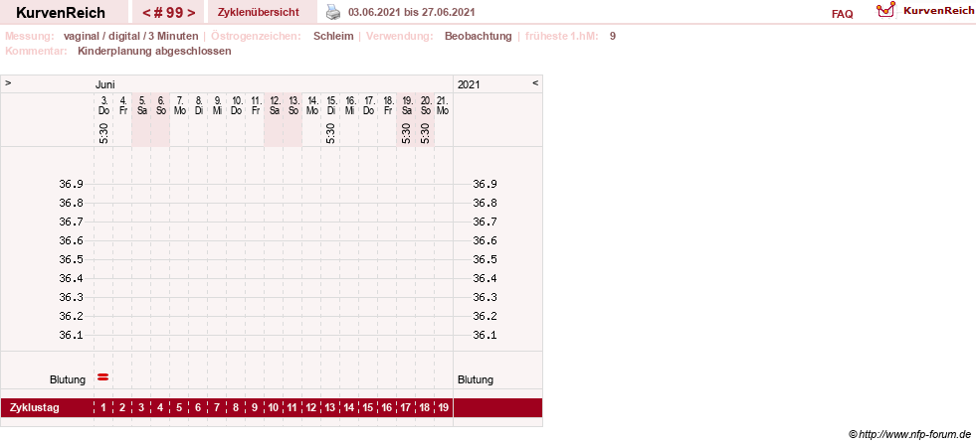
Task: Select date column 20. So
Action: [425, 105]
